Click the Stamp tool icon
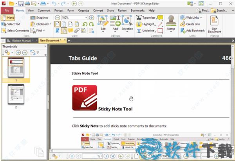235x161 pixels. 171,21
